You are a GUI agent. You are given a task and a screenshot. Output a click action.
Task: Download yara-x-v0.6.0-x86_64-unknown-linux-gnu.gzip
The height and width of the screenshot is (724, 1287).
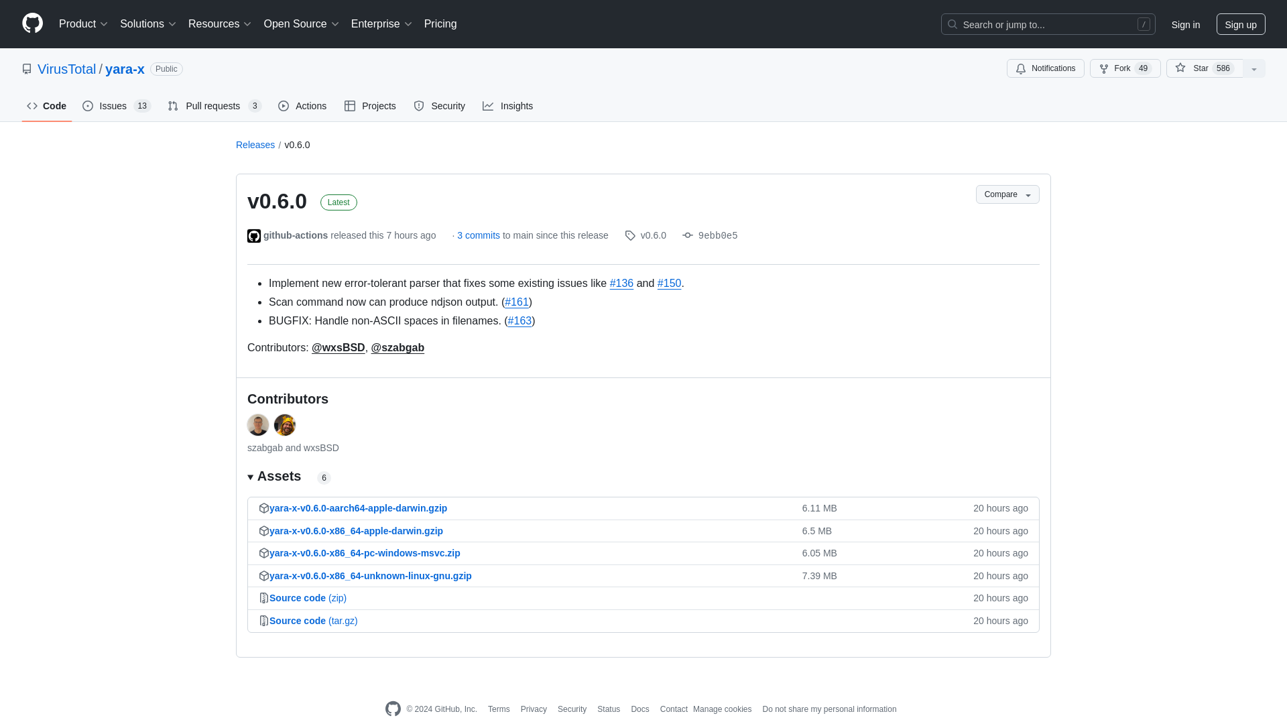point(371,577)
